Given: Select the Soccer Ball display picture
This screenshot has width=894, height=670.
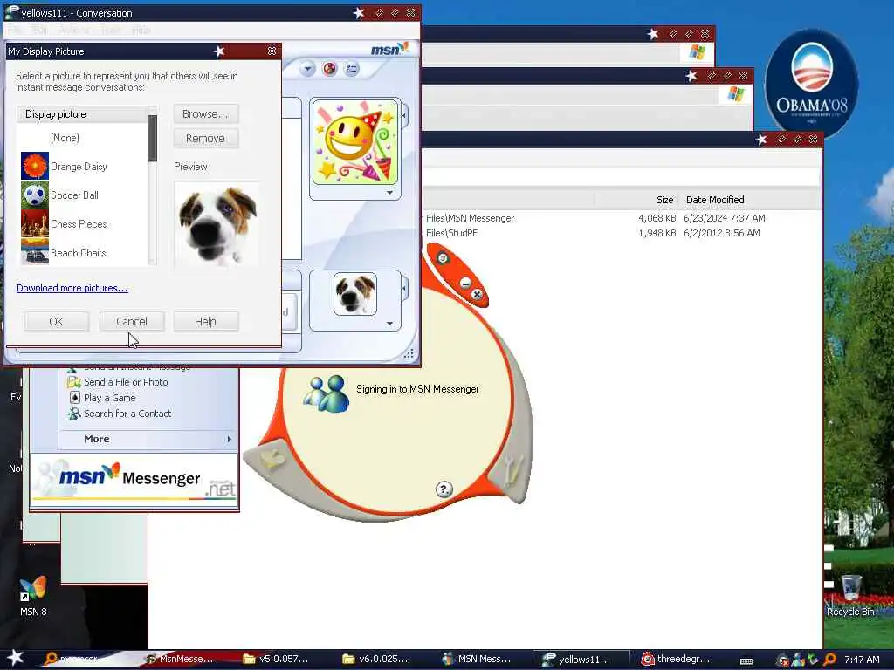Looking at the screenshot, I should tap(82, 195).
